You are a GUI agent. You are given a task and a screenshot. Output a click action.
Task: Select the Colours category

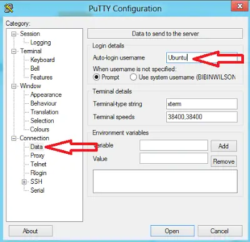coord(39,129)
